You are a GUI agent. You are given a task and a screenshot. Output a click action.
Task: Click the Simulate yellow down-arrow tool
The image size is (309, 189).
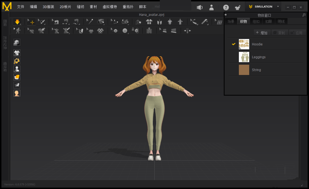(17, 22)
